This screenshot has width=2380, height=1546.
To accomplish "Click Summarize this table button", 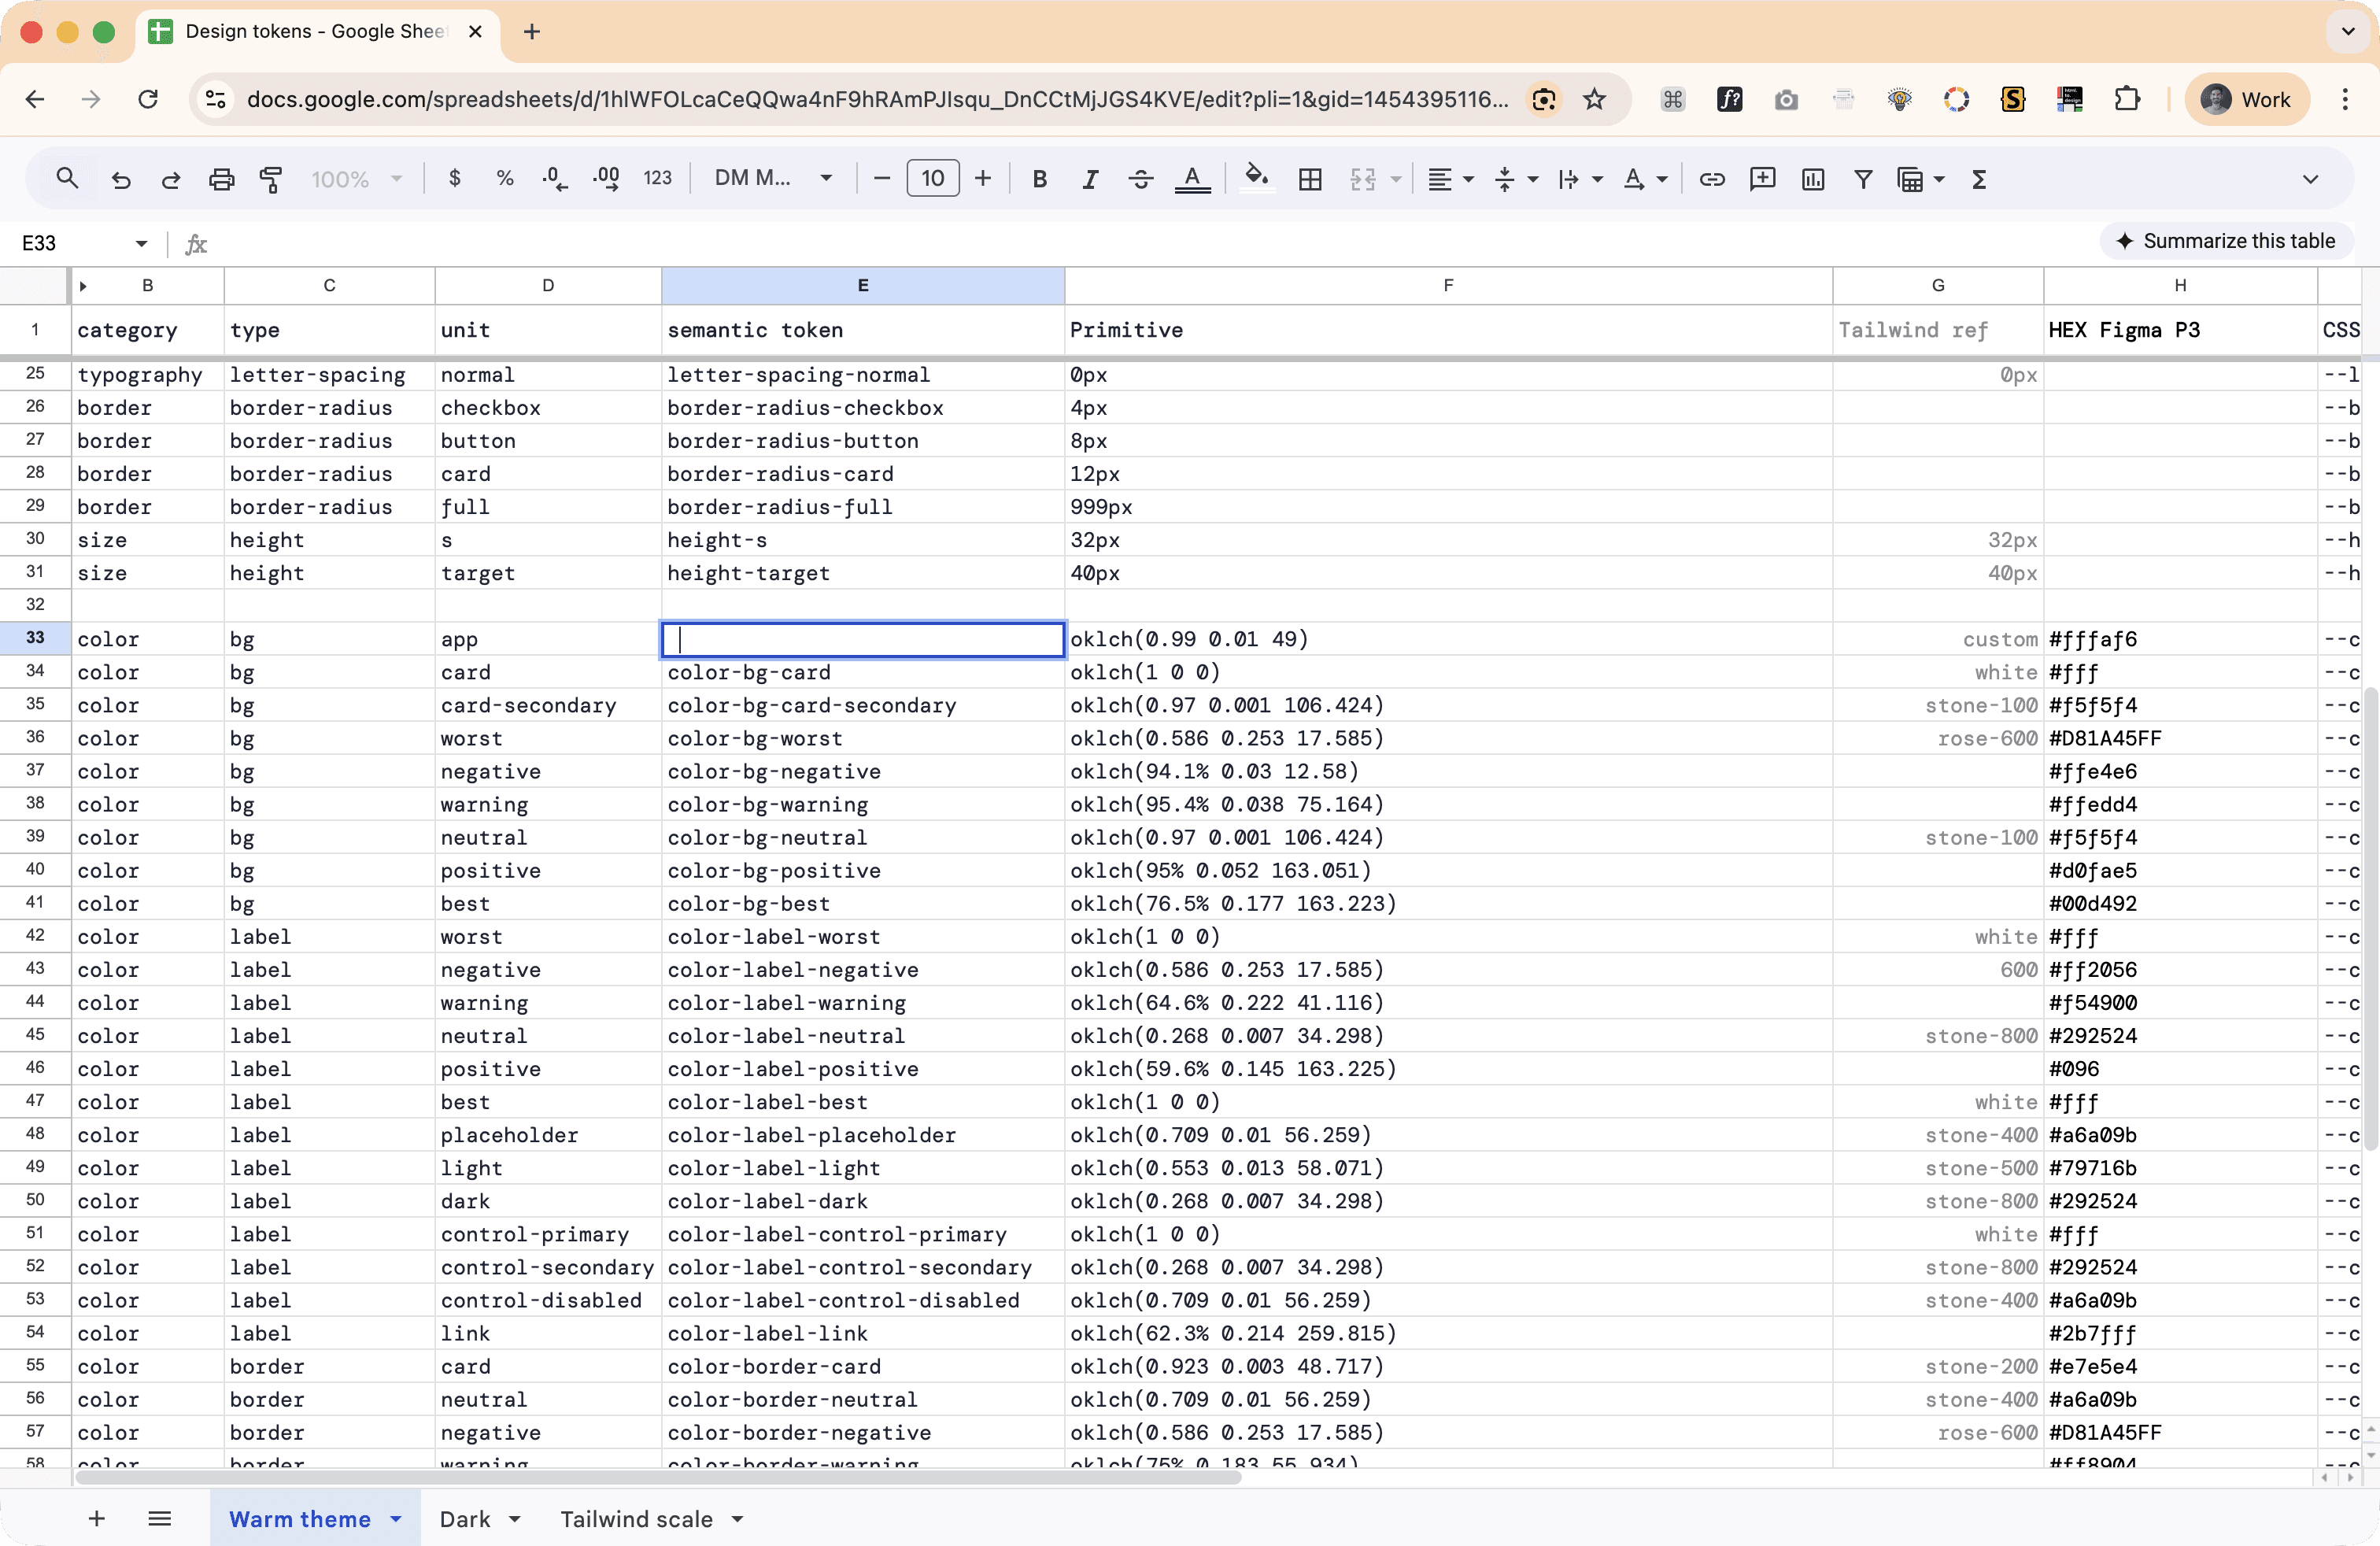I will (x=2226, y=241).
